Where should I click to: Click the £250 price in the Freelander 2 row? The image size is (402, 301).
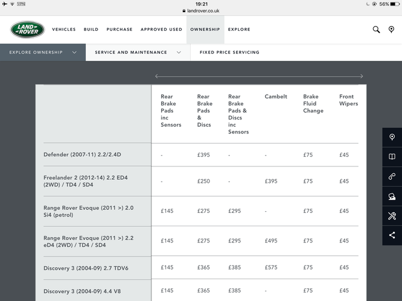point(203,181)
